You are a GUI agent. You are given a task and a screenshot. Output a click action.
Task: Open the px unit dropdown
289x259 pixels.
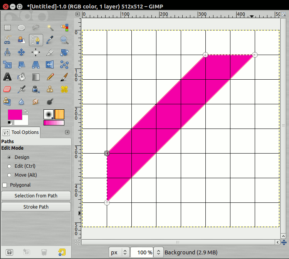[118, 252]
